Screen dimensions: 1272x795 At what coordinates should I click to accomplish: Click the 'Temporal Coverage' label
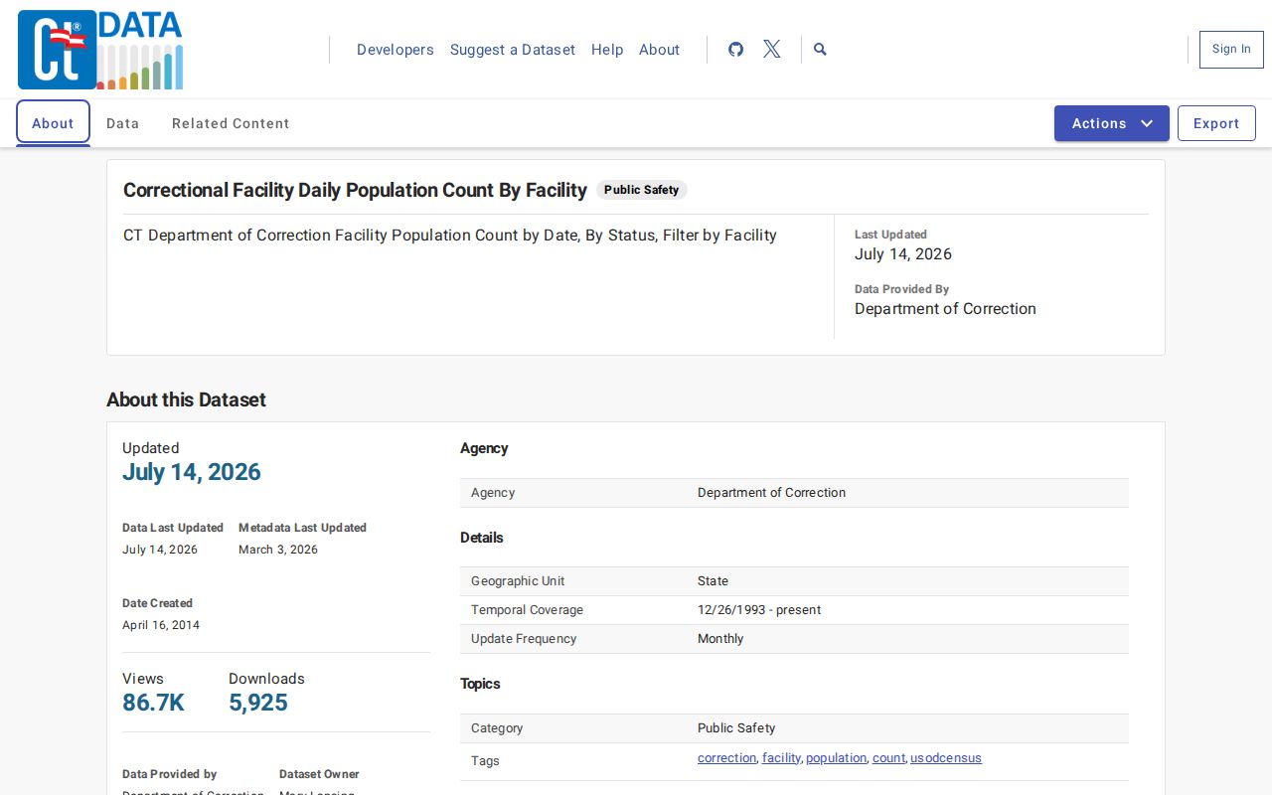(527, 610)
